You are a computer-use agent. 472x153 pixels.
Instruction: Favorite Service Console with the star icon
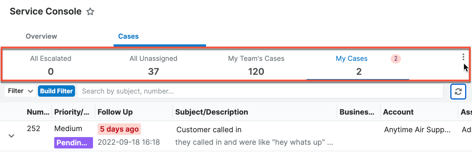90,12
